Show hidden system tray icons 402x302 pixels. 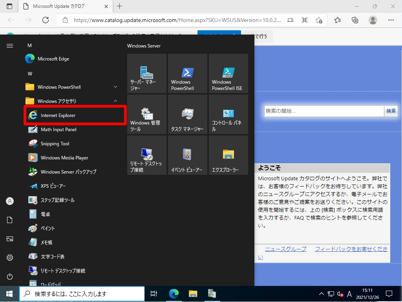[321, 294]
